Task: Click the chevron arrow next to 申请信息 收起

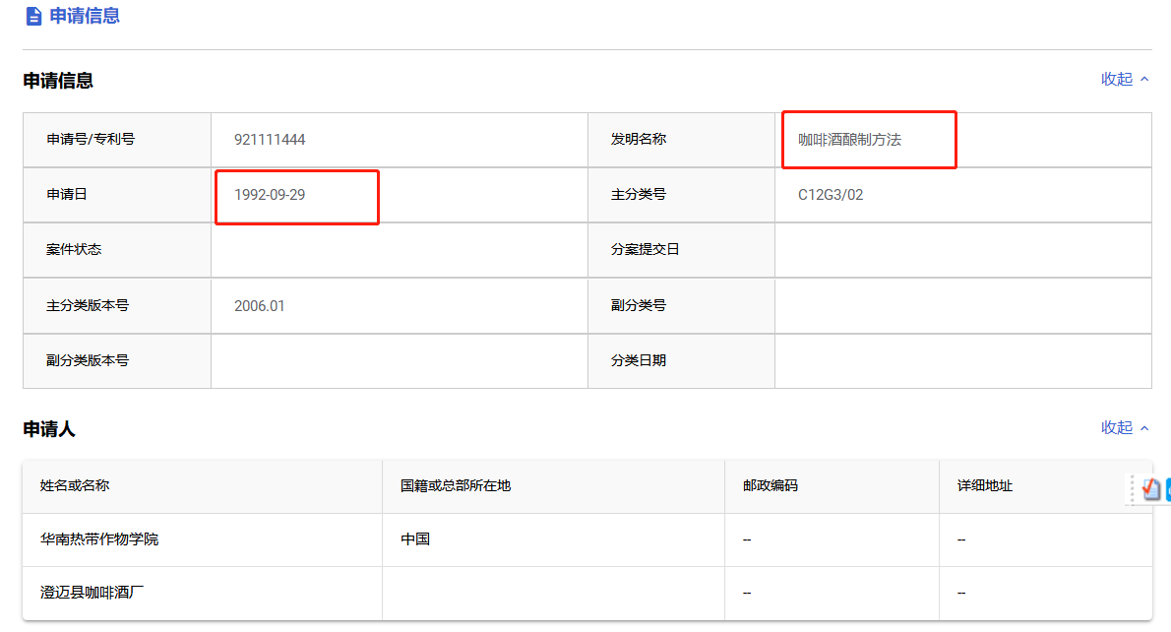Action: tap(1144, 79)
